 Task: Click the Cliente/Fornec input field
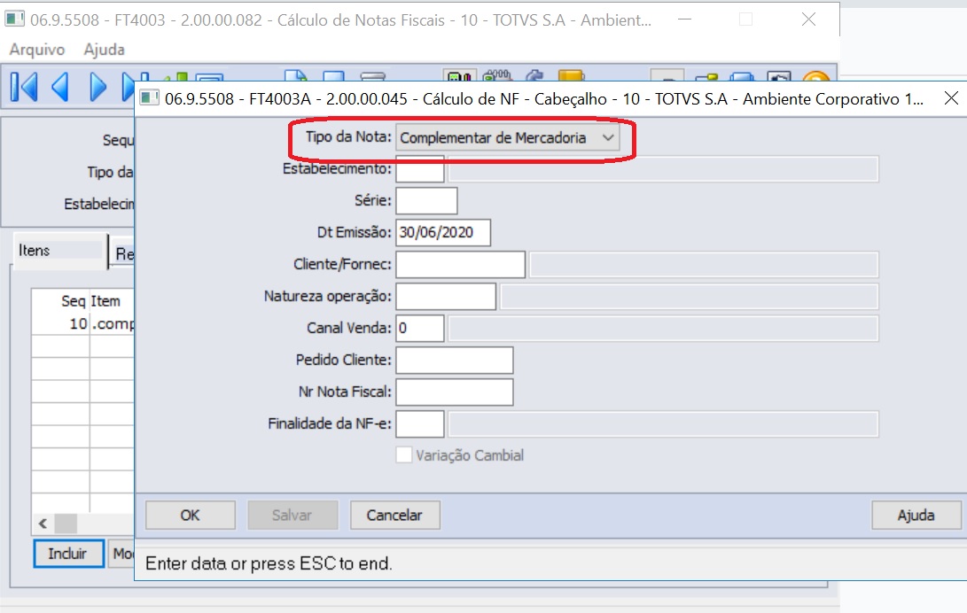(x=461, y=264)
